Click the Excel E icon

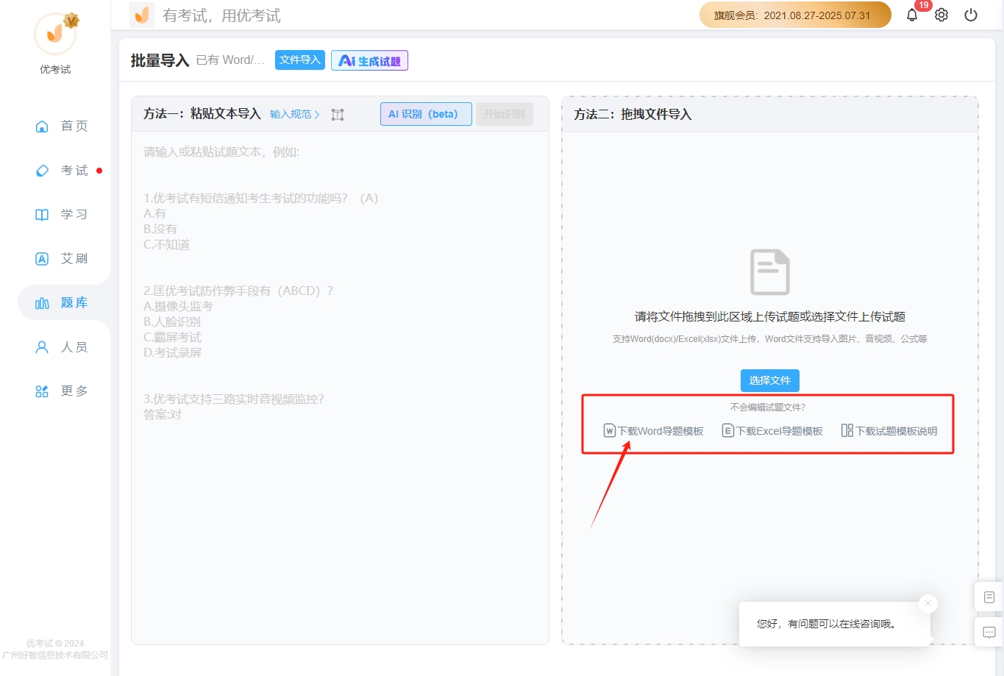728,431
